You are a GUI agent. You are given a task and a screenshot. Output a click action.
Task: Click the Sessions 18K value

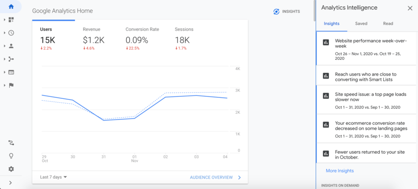click(x=182, y=40)
